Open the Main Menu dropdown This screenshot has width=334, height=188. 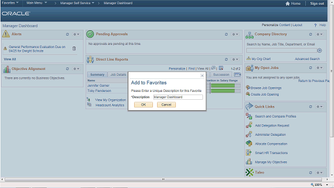(x=37, y=3)
